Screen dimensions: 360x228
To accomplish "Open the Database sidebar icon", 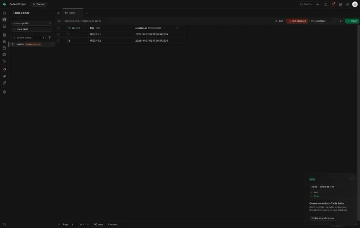I will [4, 35].
